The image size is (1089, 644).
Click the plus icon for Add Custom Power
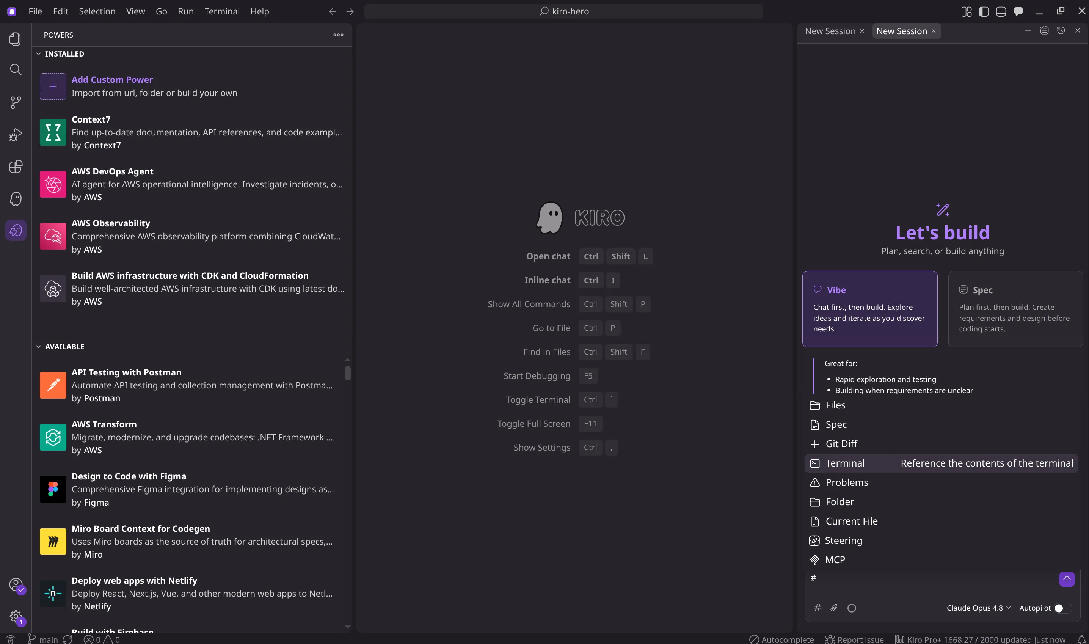[x=53, y=86]
